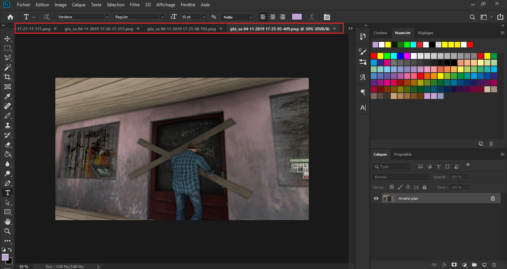Image resolution: width=507 pixels, height=269 pixels.
Task: Open the Filtre menu
Action: point(135,5)
